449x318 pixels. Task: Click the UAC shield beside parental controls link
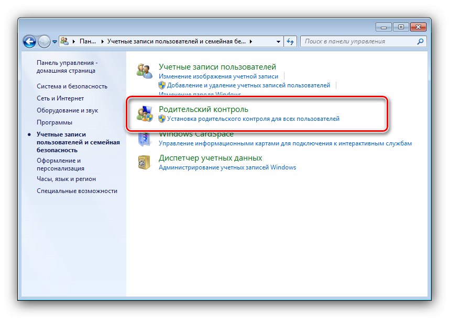pyautogui.click(x=161, y=119)
